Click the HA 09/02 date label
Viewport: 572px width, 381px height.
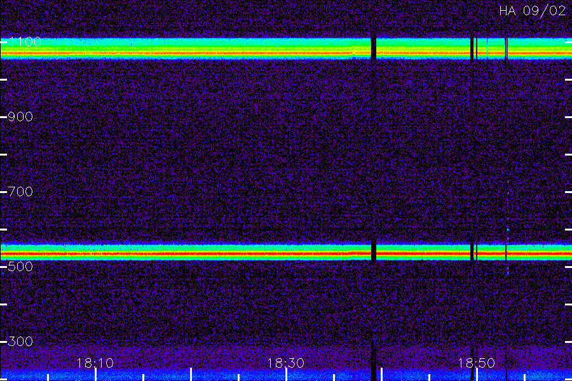pyautogui.click(x=532, y=11)
